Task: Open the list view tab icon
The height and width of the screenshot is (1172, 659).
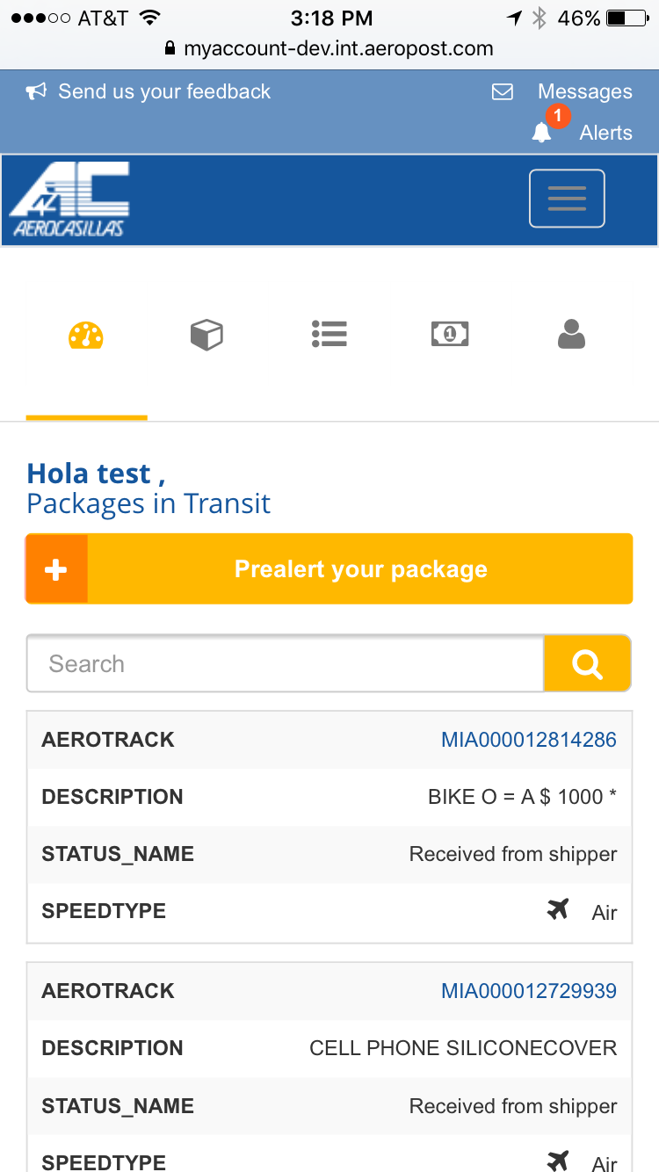Action: (329, 334)
